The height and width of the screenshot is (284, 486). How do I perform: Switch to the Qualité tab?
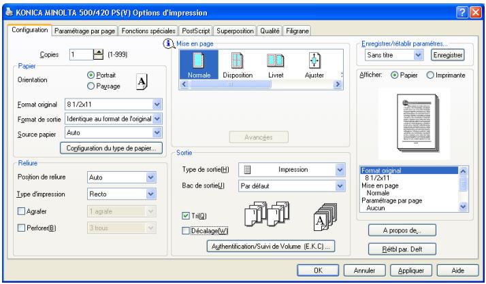(270, 31)
